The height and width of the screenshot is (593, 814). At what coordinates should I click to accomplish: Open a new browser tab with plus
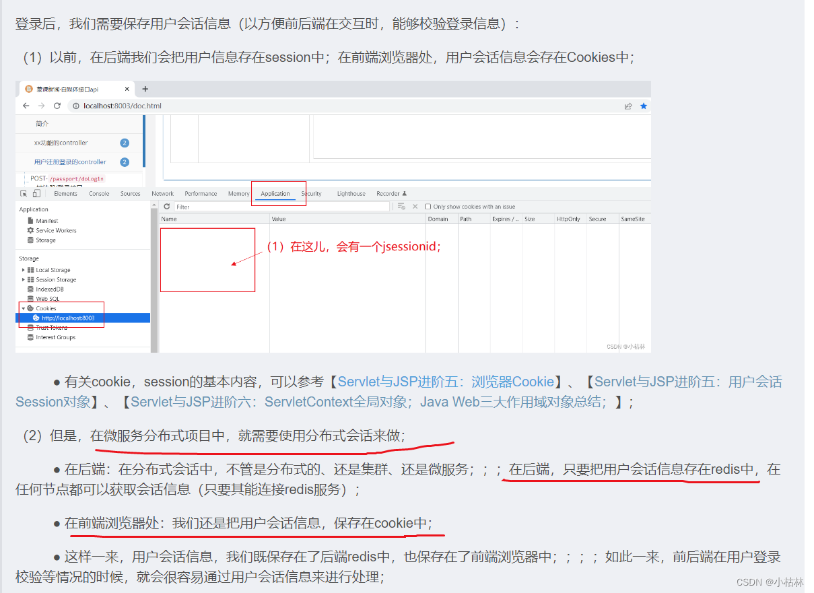[145, 89]
